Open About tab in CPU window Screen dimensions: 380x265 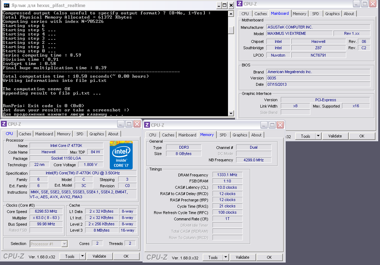click(x=113, y=134)
